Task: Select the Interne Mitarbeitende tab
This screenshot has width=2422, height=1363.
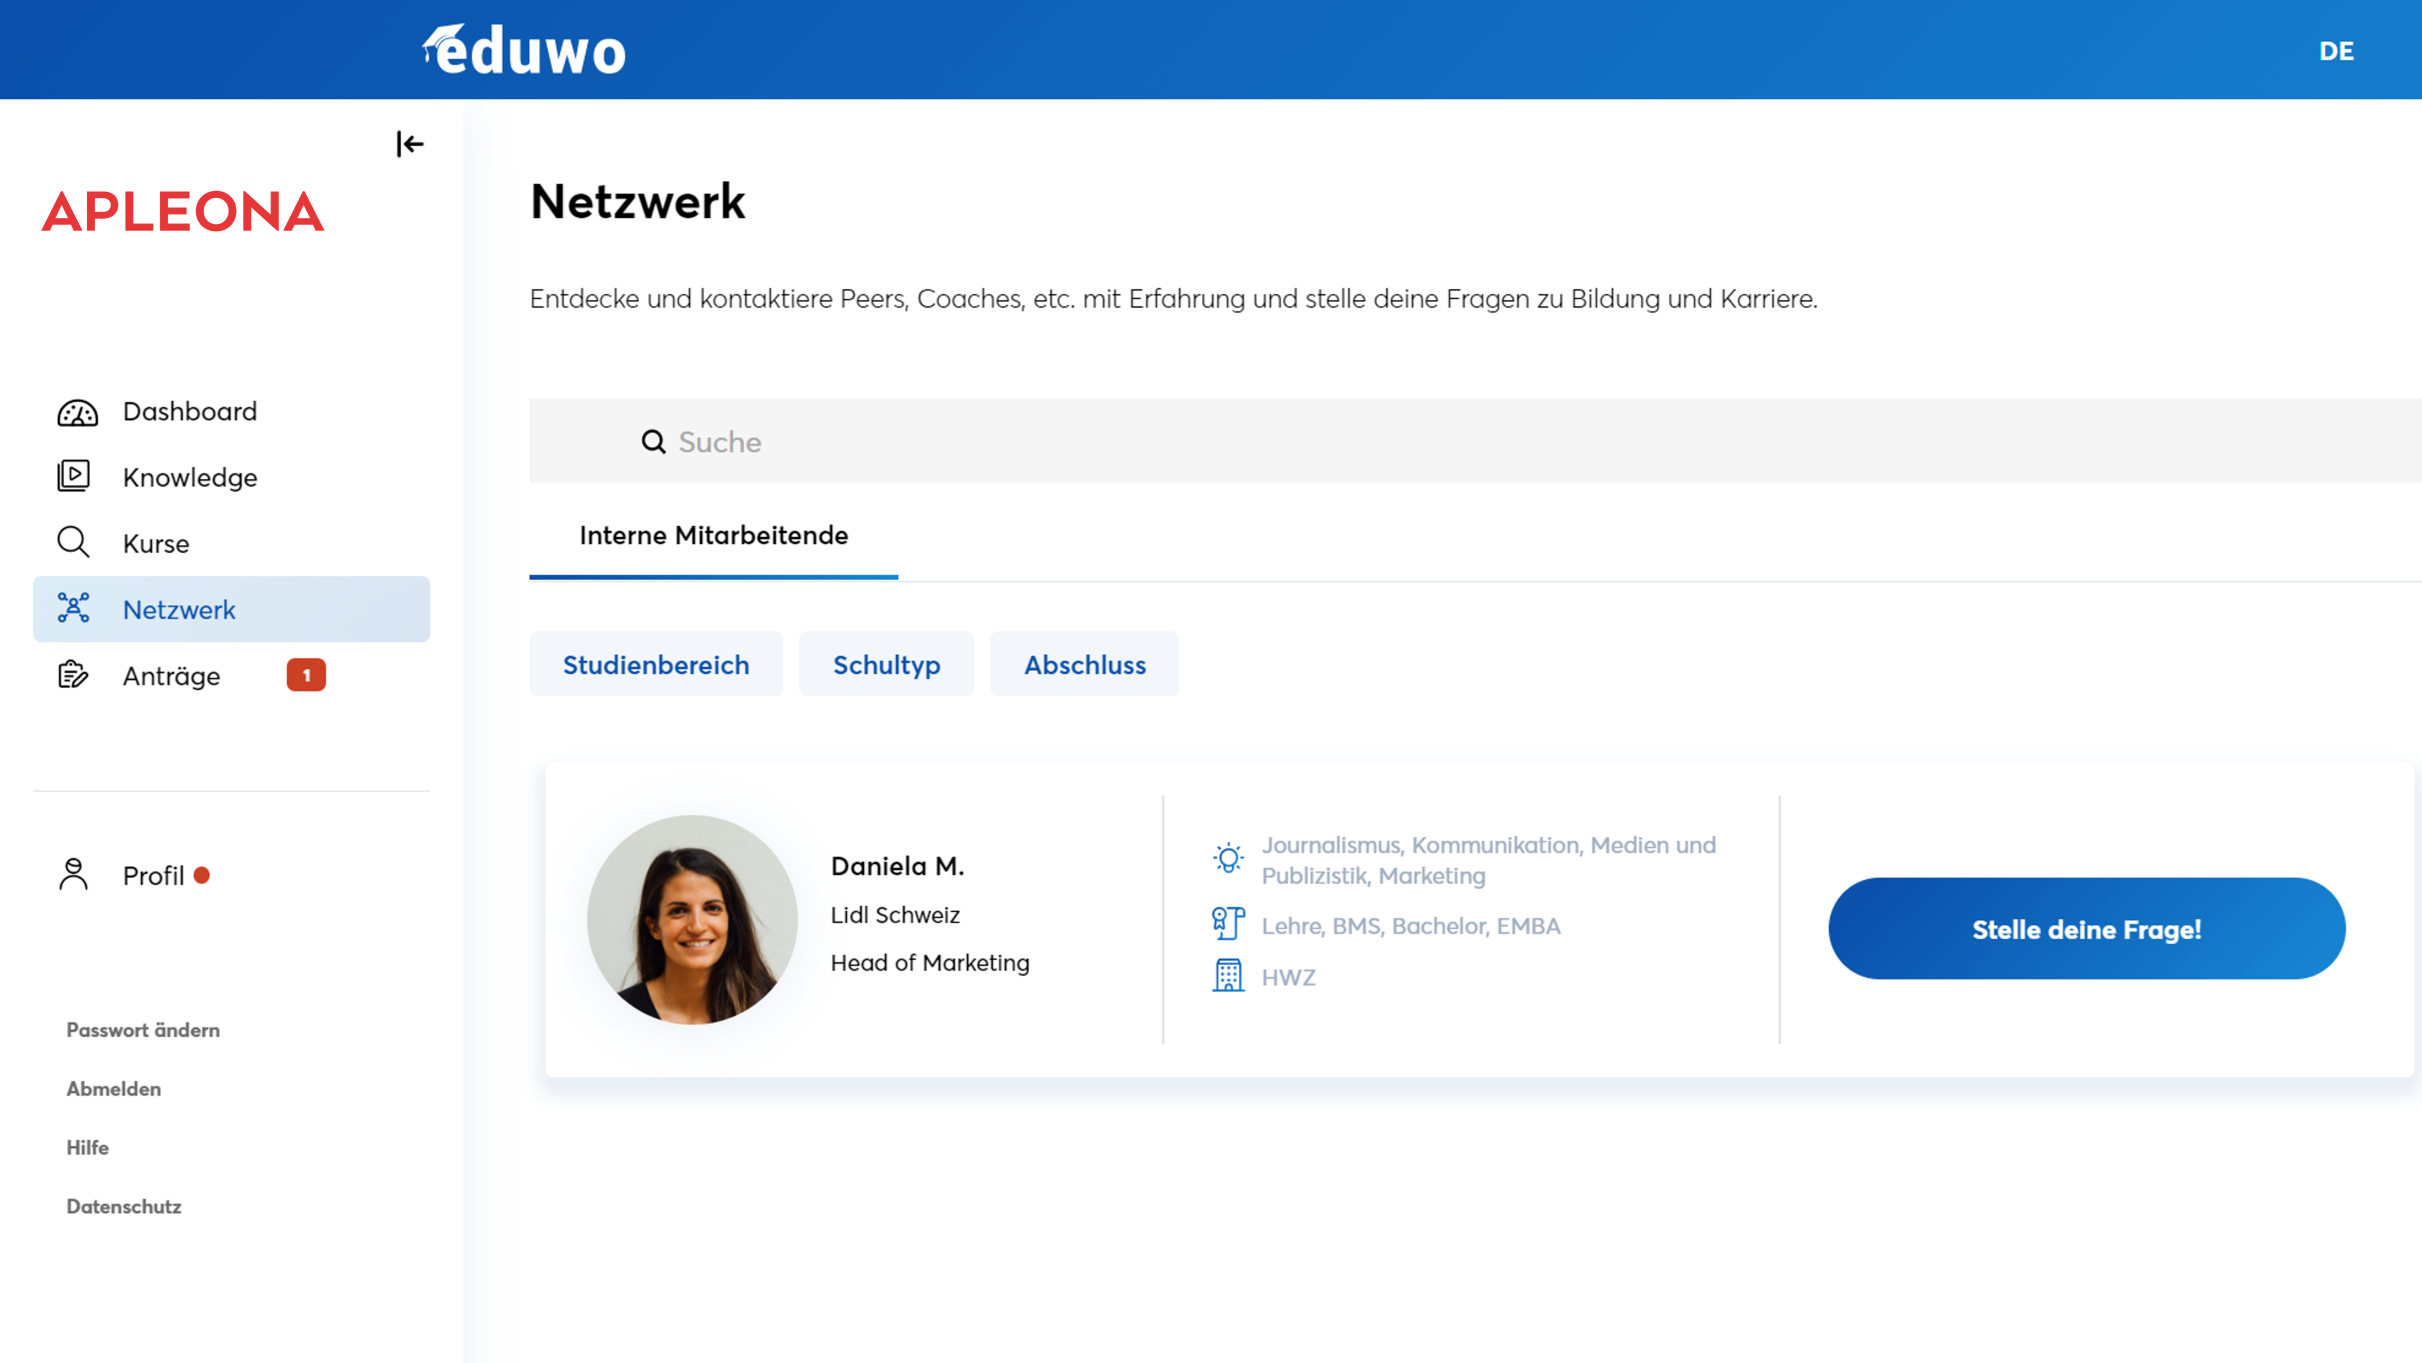Action: point(713,536)
